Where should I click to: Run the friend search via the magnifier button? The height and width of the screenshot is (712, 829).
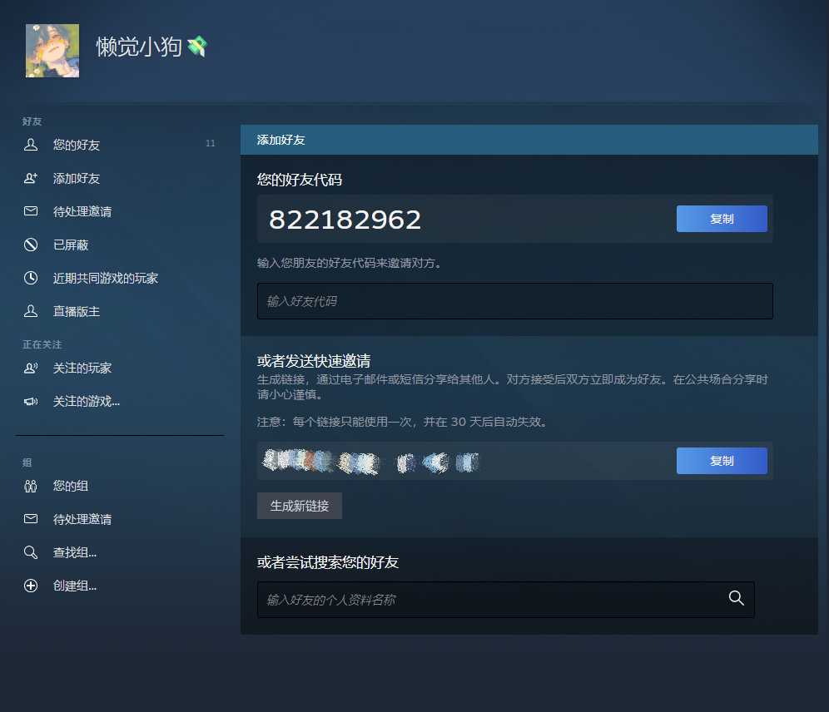(x=736, y=598)
